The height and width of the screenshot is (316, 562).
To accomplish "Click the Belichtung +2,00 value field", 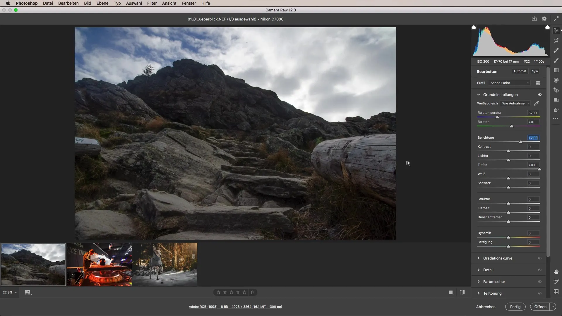I will 533,138.
